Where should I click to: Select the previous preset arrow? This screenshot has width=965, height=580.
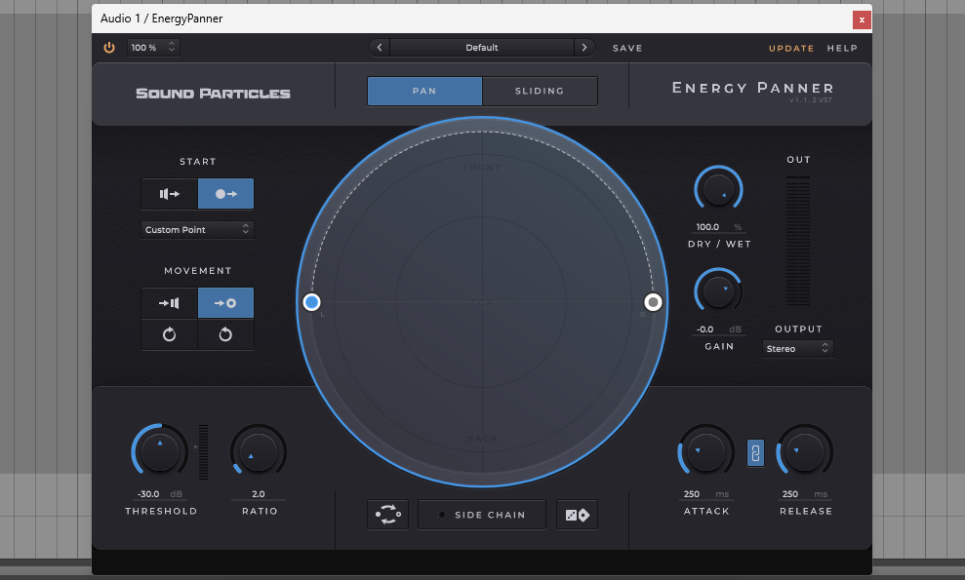(x=380, y=48)
